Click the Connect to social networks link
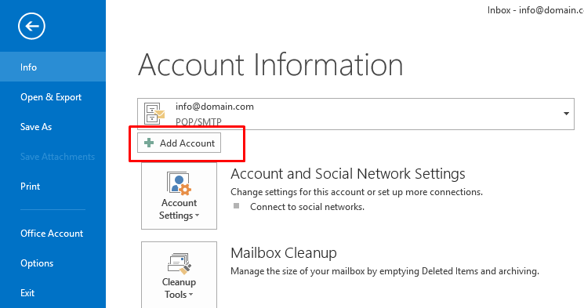The image size is (584, 308). (307, 207)
